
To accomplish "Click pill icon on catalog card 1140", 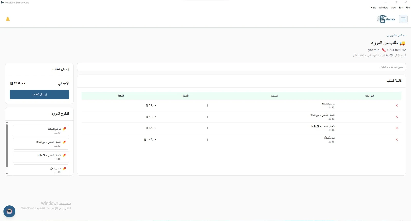I will click(64, 155).
